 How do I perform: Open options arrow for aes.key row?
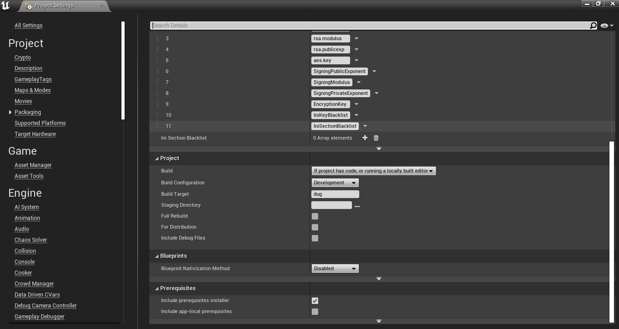[x=357, y=60]
